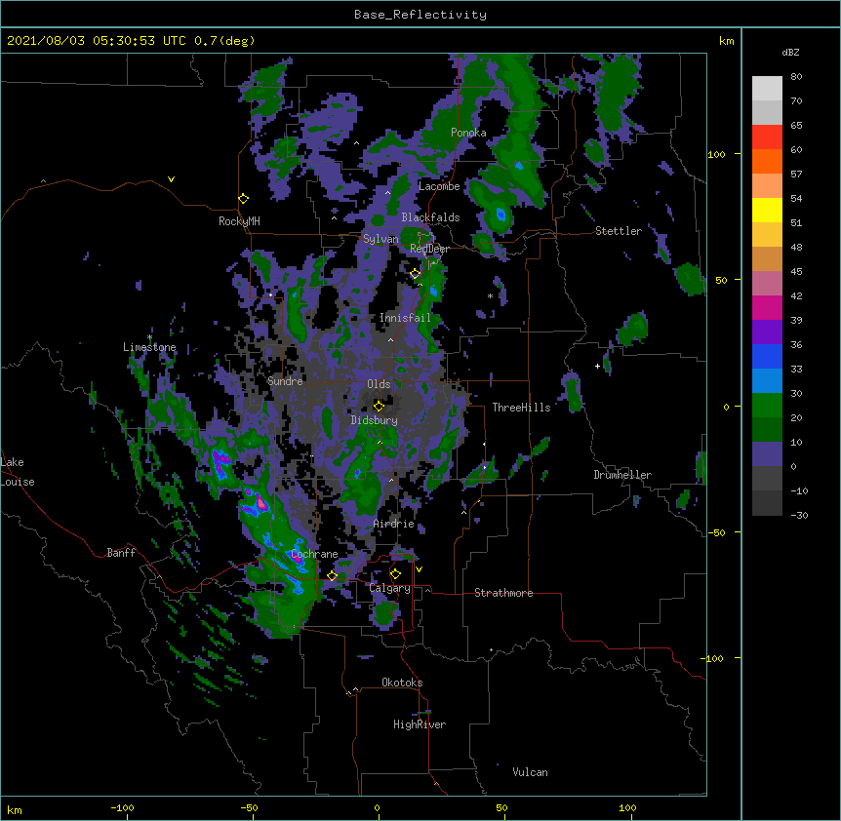Click the deep orange 57-60 dBZ legend swatch
This screenshot has height=821, width=841.
coord(767,161)
